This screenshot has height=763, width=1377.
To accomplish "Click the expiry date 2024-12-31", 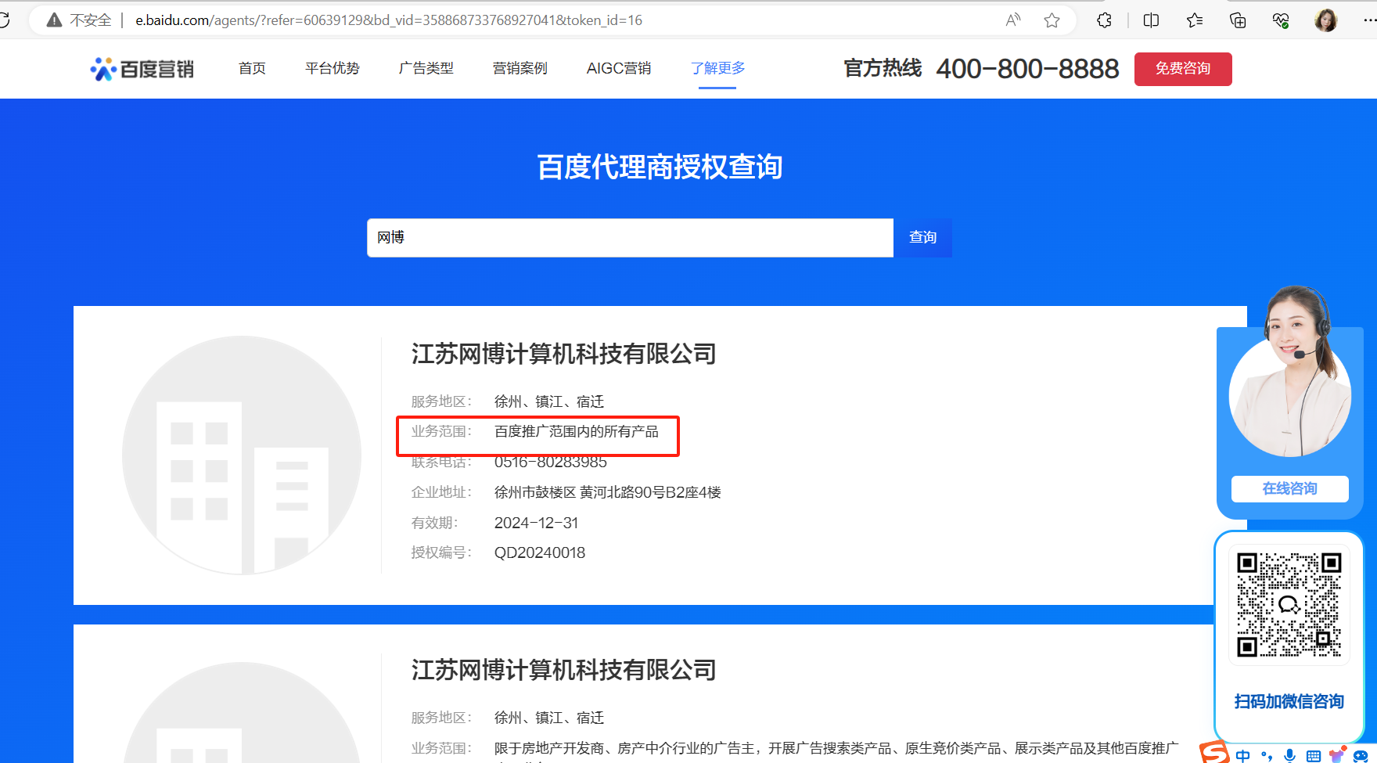I will click(536, 523).
